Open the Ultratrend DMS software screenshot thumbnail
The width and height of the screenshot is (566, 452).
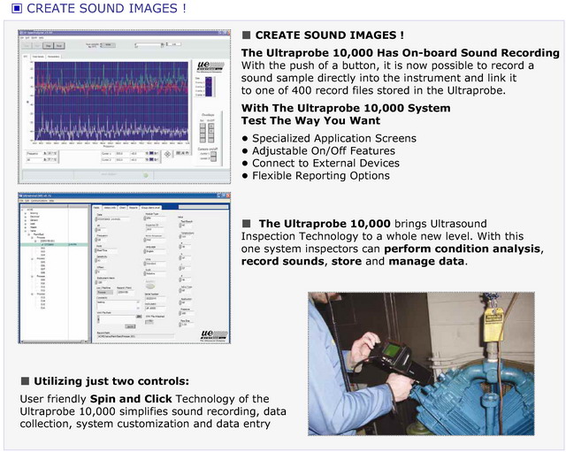[x=125, y=268]
